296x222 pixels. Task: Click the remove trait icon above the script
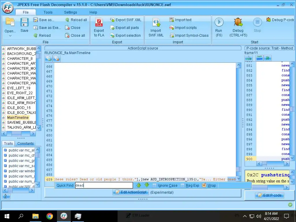pos(56,59)
